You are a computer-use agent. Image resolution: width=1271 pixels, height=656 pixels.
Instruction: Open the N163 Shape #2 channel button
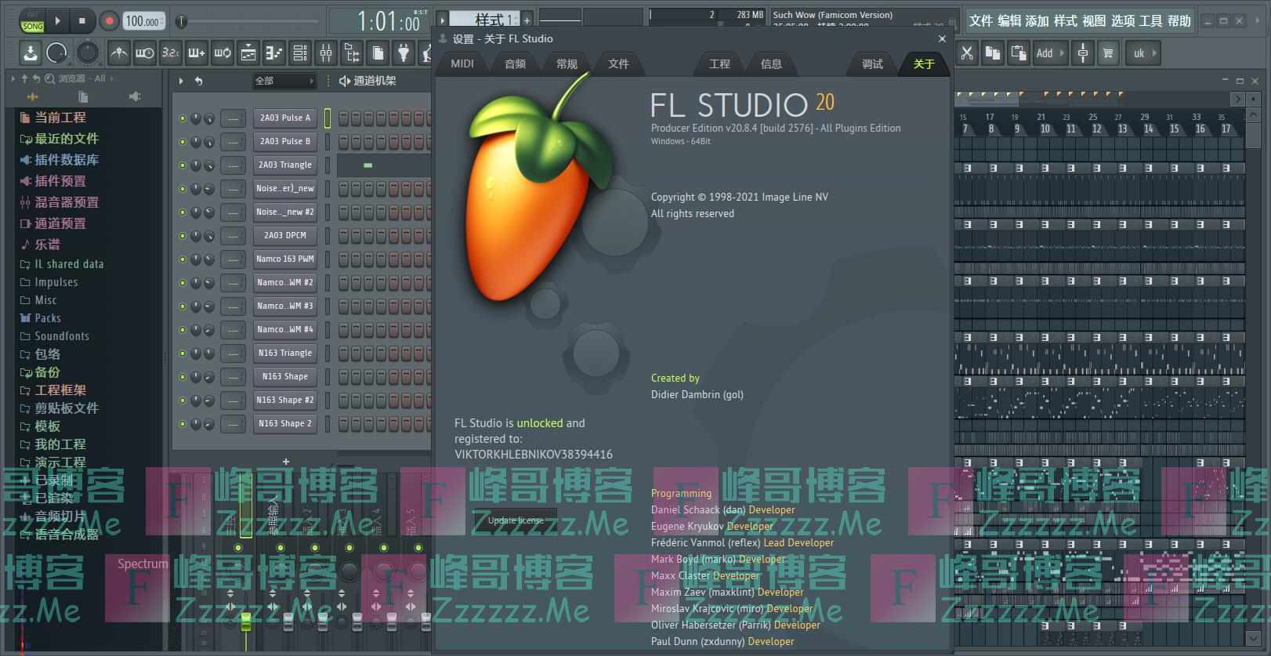tap(284, 400)
